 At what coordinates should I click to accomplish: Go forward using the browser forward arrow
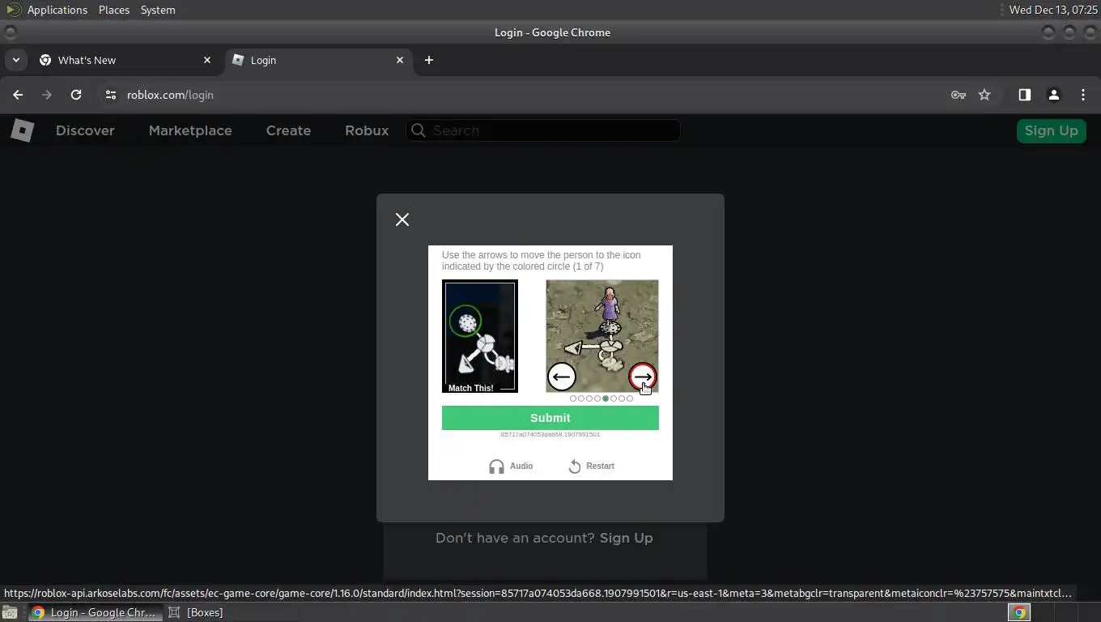pyautogui.click(x=47, y=95)
